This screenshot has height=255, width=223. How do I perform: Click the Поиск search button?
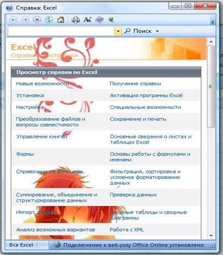point(138,31)
